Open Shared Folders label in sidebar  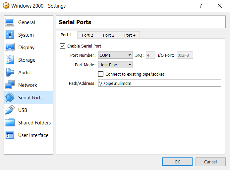[x=34, y=123]
